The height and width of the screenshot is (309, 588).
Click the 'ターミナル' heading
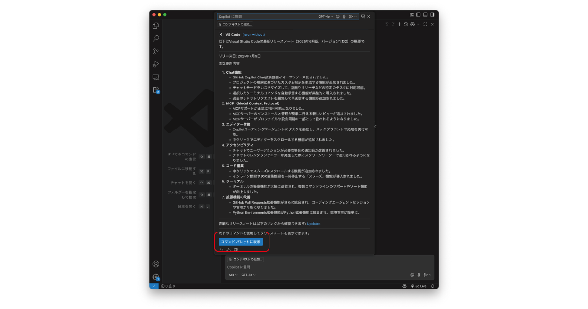[235, 181]
